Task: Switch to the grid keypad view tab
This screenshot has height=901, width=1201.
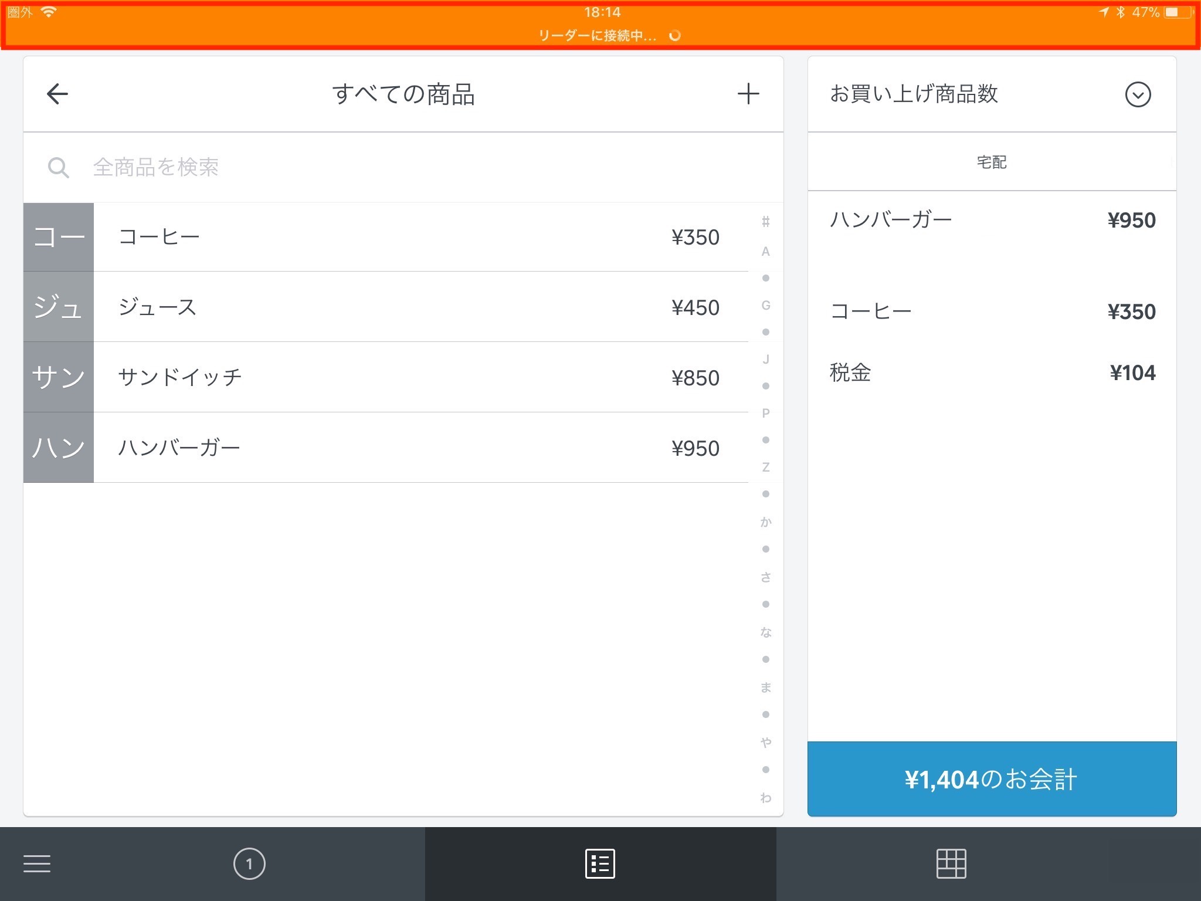Action: point(951,863)
